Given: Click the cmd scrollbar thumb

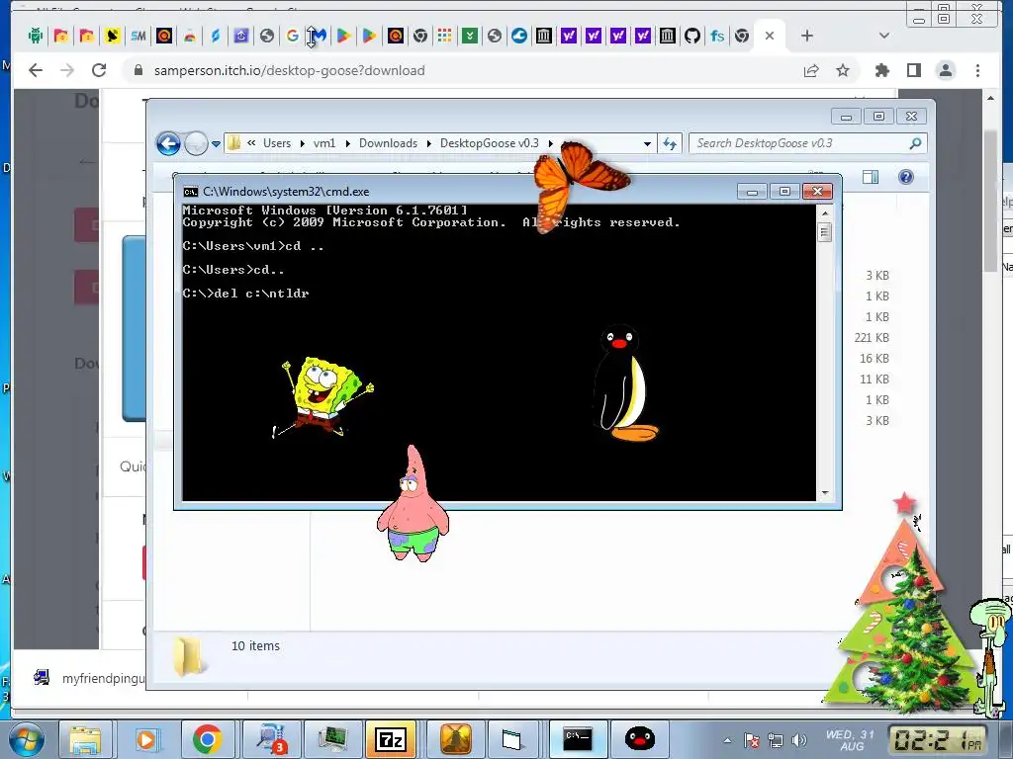Looking at the screenshot, I should (824, 231).
